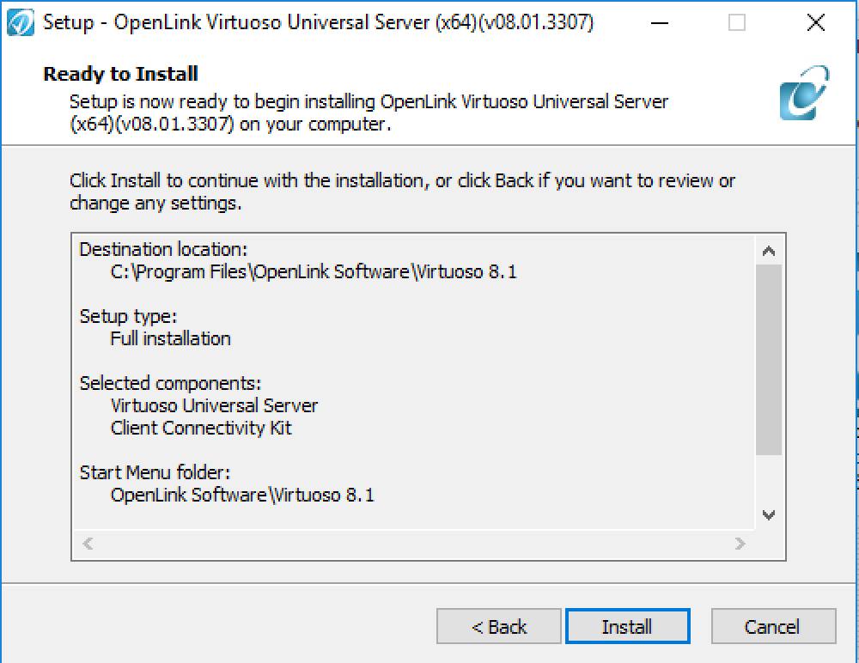The image size is (859, 663).
Task: Click the scroll down arrow in summary box
Action: [x=769, y=514]
